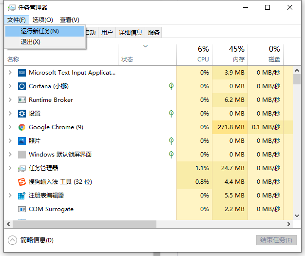
Task: Open the 服务 tab
Action: click(154, 33)
